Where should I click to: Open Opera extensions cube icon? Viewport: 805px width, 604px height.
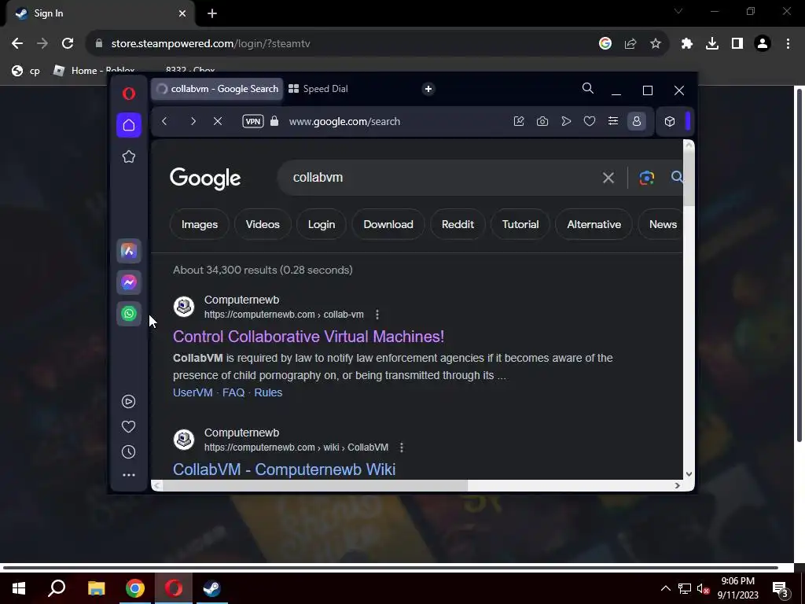pyautogui.click(x=670, y=121)
